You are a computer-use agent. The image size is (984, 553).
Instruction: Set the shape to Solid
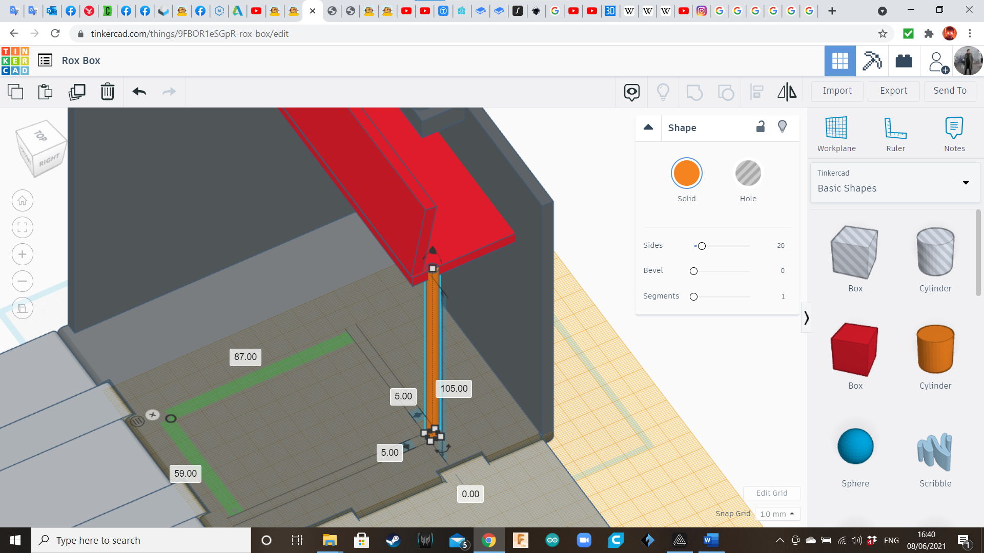click(686, 174)
